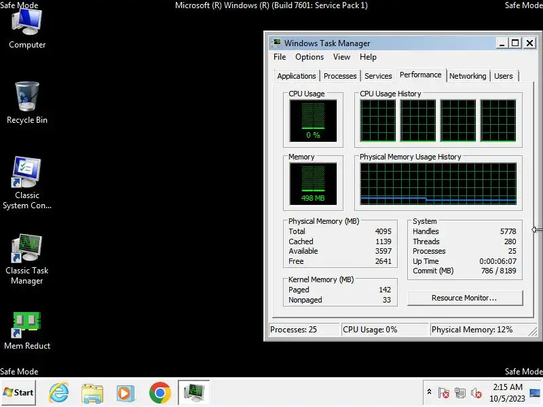Click the CPU Usage 0 % gauge

313,121
